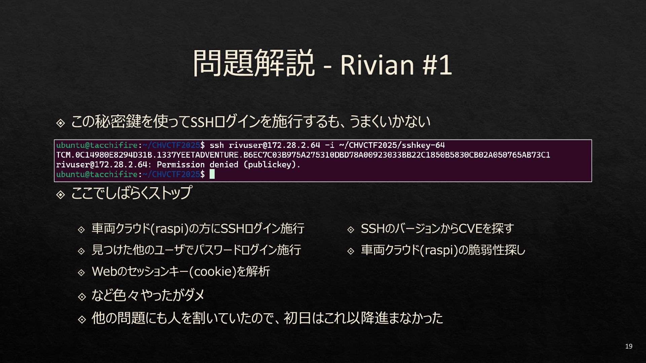Click '車両クラウド(raspi)の脆弱性探し'
Image resolution: width=646 pixels, height=363 pixels.
pyautogui.click(x=443, y=250)
